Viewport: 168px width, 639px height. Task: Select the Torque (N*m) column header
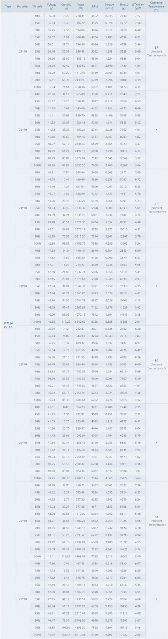tap(109, 6)
